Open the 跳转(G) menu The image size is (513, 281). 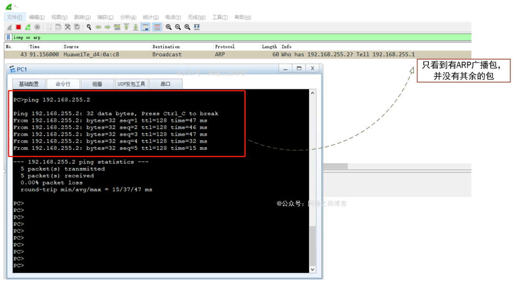pyautogui.click(x=82, y=18)
